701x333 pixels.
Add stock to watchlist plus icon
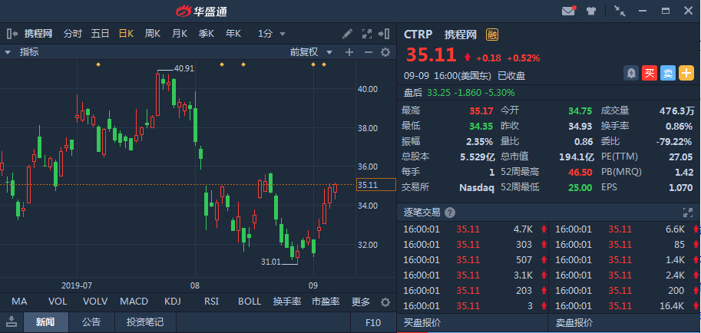tap(686, 73)
